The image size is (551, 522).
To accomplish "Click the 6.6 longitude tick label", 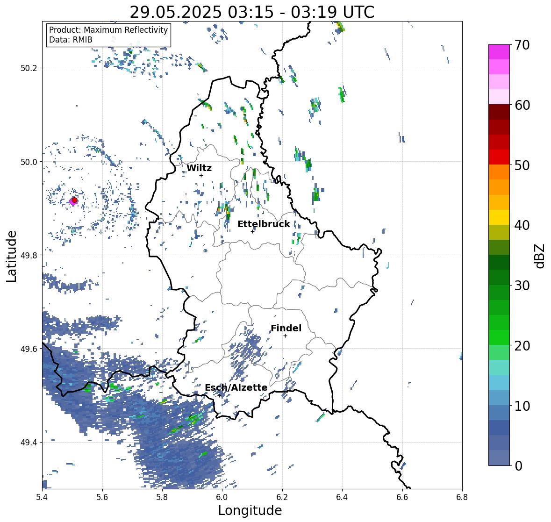I will 402,497.
